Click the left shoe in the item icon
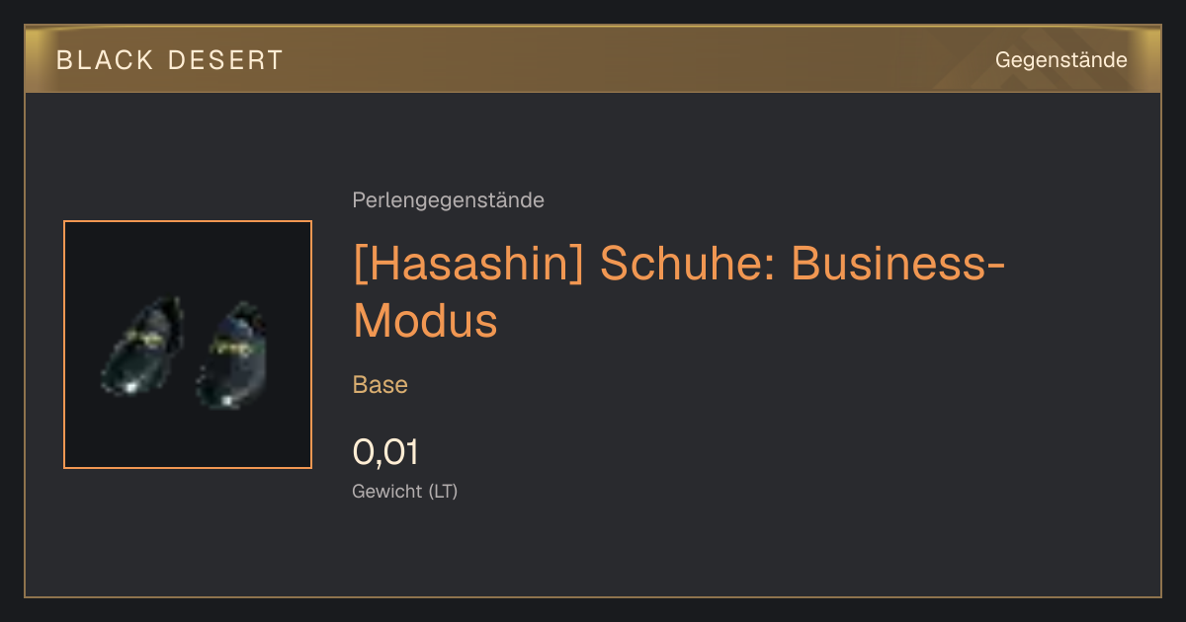 141,346
